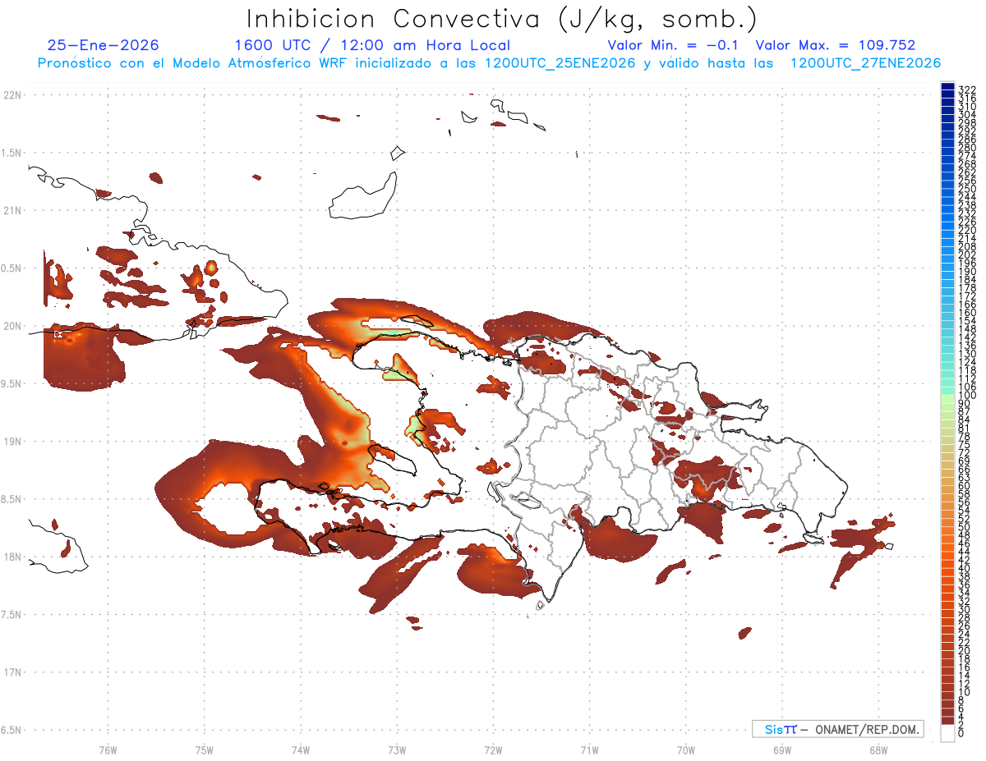Screen dimensions: 986x761
Task: Click the "6.5N" latitude axis label
Action: point(12,731)
